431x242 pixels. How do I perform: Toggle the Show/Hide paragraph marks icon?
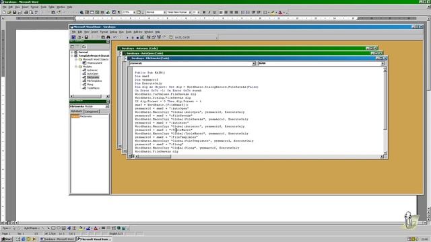click(119, 12)
